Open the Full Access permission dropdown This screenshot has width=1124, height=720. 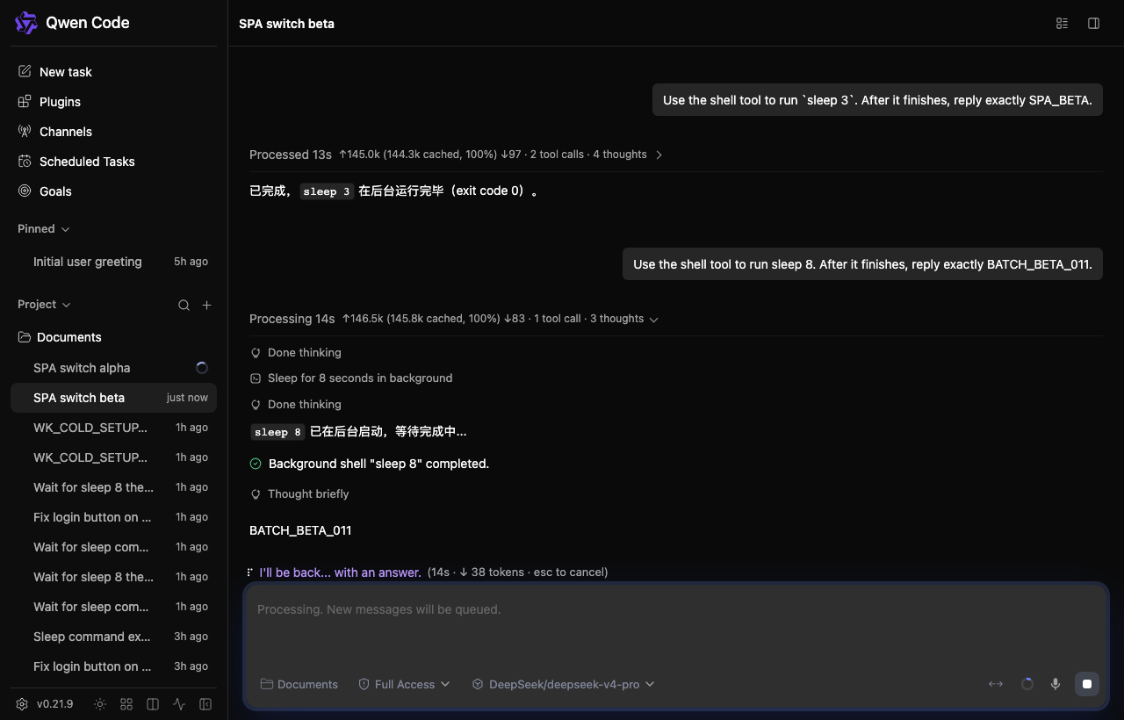click(404, 684)
